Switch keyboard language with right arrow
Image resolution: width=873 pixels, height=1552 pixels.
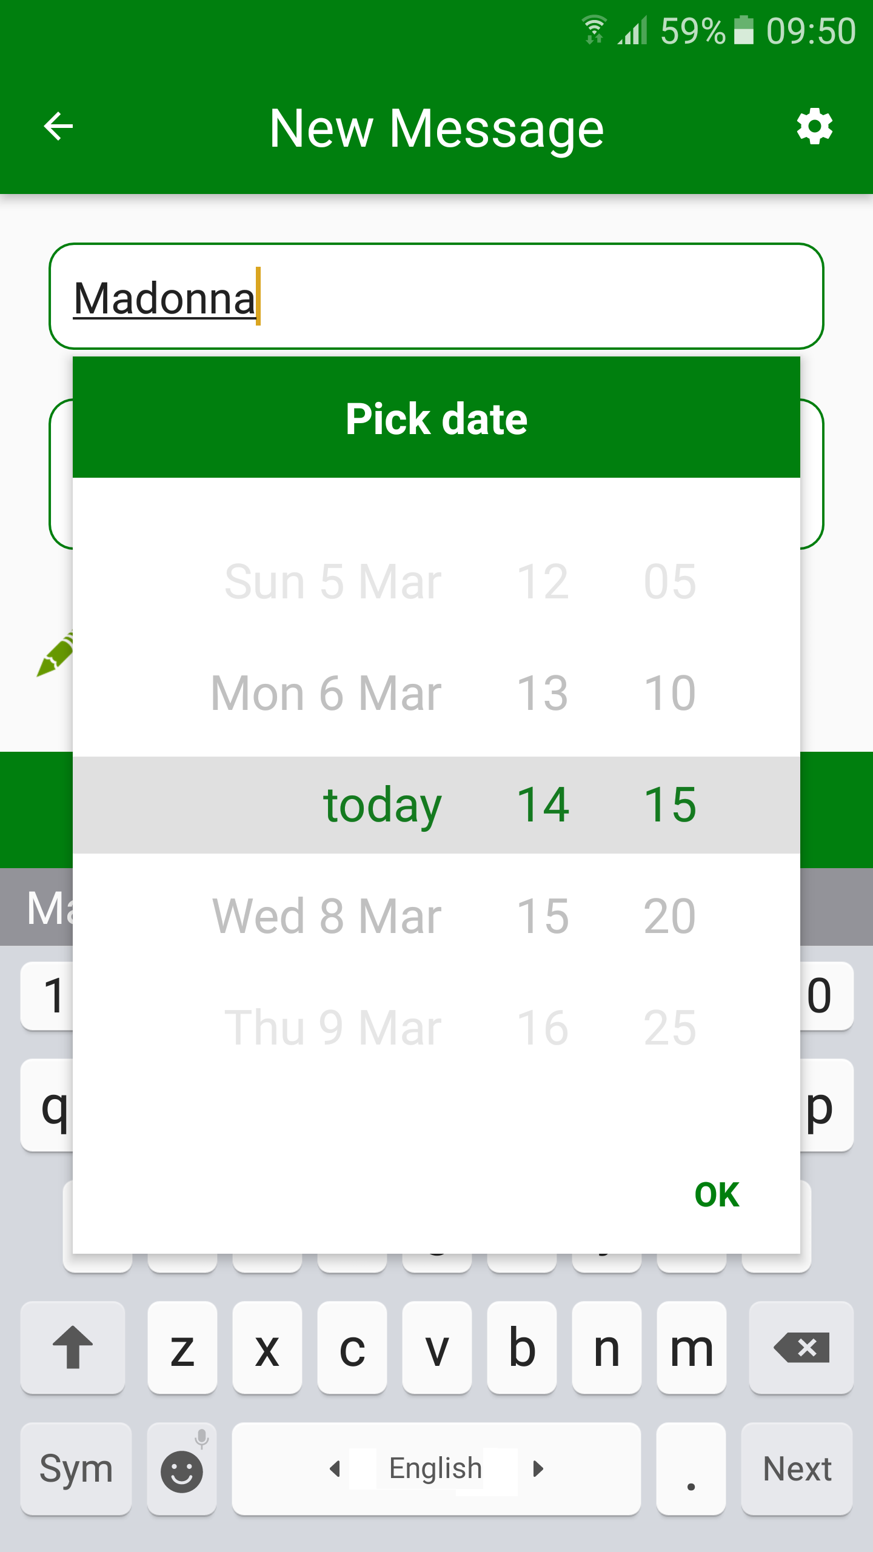click(538, 1469)
